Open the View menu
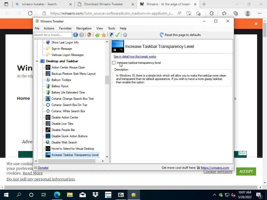267x200 pixels. [x=100, y=28]
